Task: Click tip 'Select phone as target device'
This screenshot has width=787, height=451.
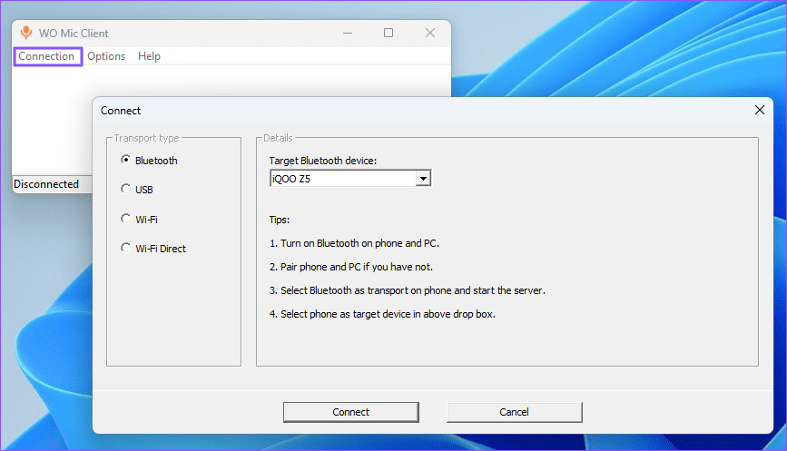Action: point(382,314)
